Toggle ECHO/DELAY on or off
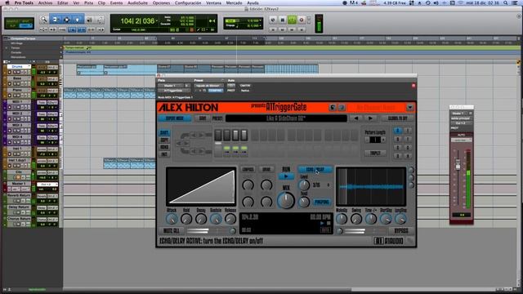 pyautogui.click(x=315, y=169)
